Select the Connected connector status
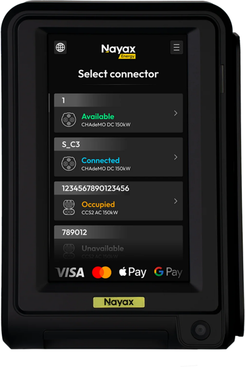Viewport: 245px width, 367px height. (100, 160)
